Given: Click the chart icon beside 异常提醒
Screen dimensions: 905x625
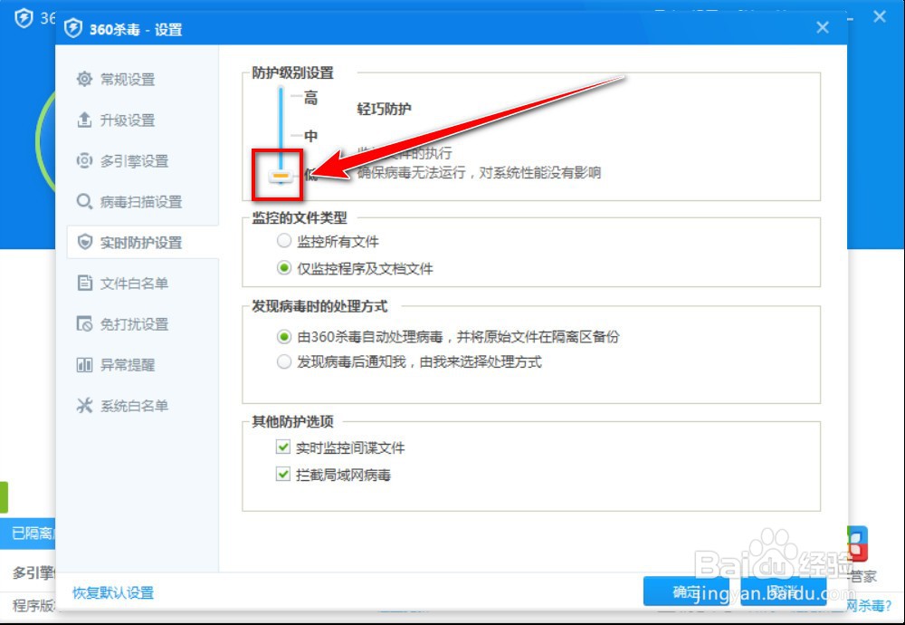Looking at the screenshot, I should coord(84,364).
